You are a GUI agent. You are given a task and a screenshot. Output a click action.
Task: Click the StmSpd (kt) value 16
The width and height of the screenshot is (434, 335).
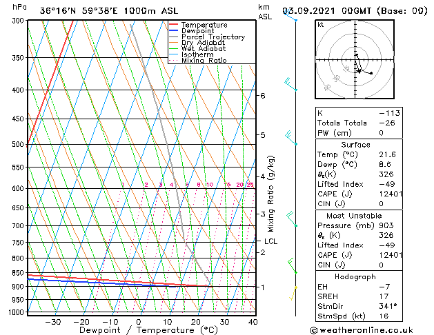pos(384,316)
